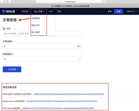This screenshot has width=139, height=111.
Task: Click the lock icon in address bar
Action: click(x=65, y=1)
